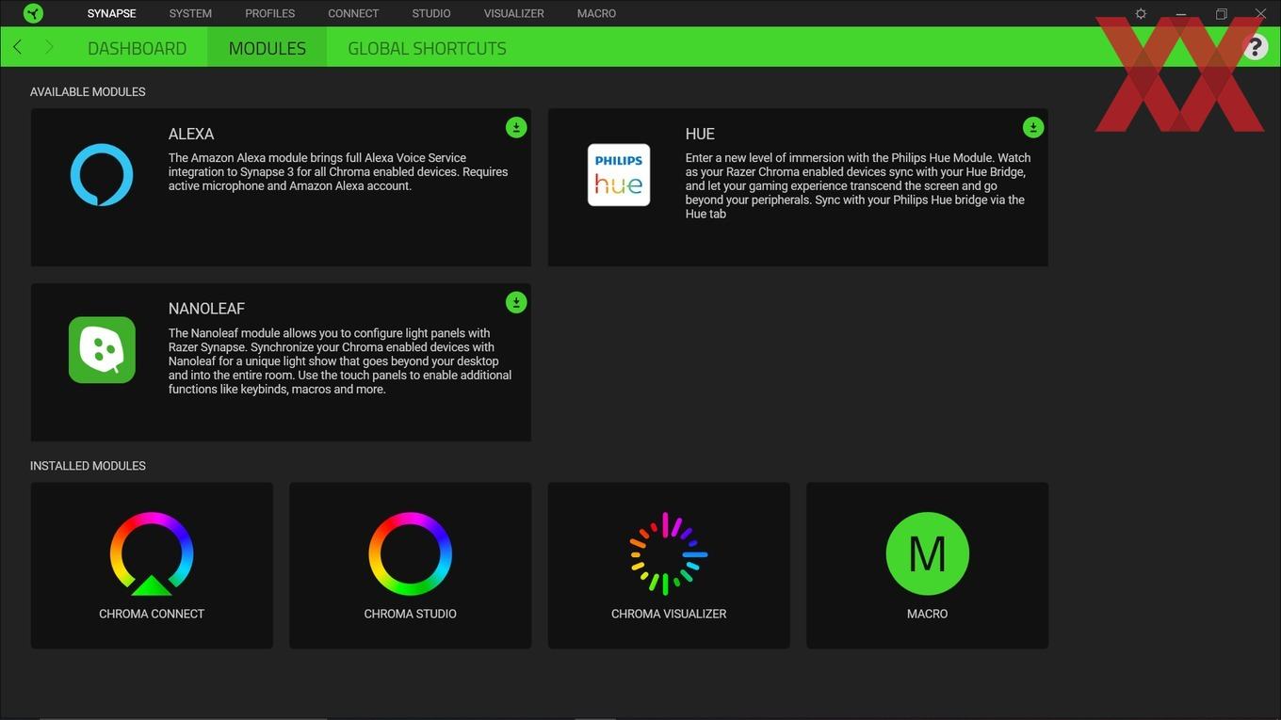The image size is (1281, 720).
Task: Click the Philips Hue logo
Action: (x=619, y=175)
